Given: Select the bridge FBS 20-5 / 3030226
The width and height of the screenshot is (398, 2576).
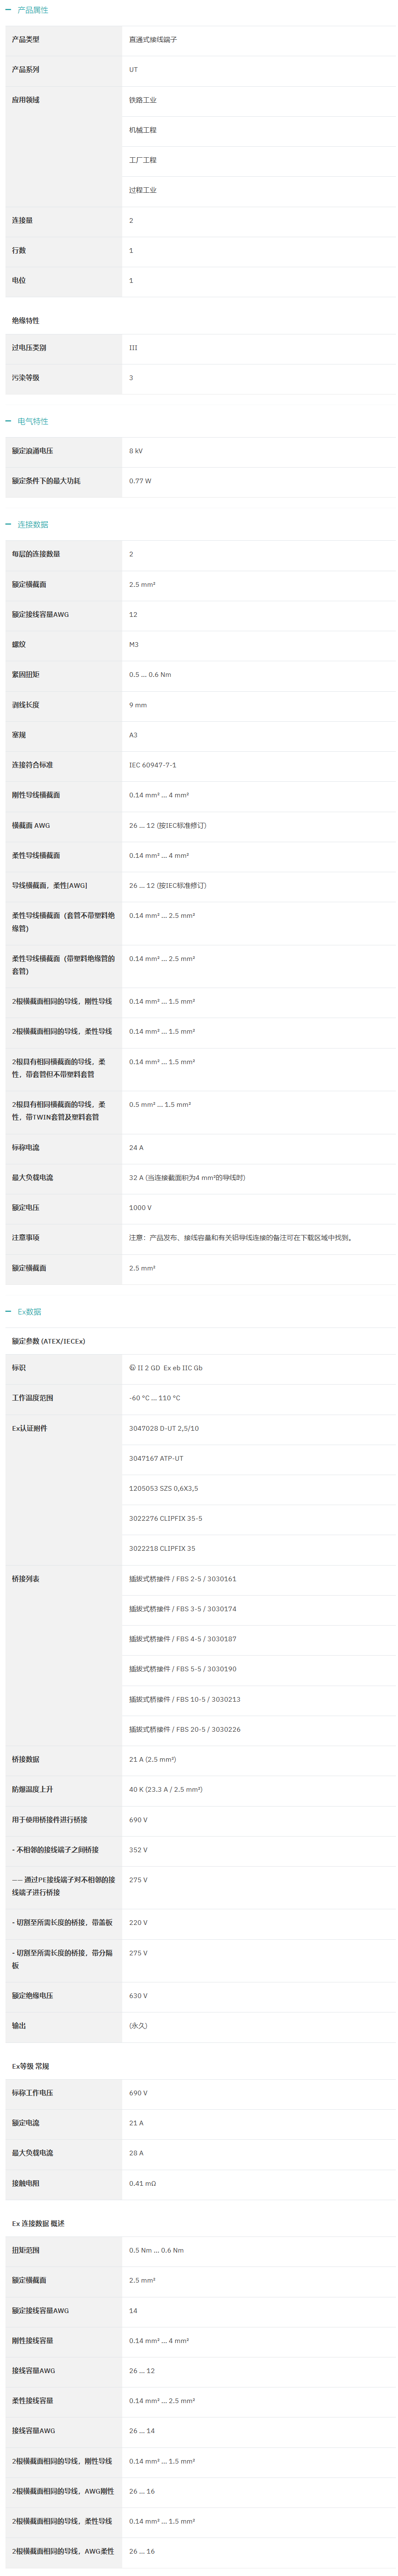Looking at the screenshot, I should tap(185, 1729).
